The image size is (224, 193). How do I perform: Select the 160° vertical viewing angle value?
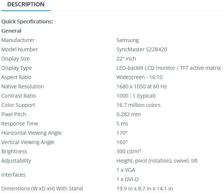[x=122, y=142]
